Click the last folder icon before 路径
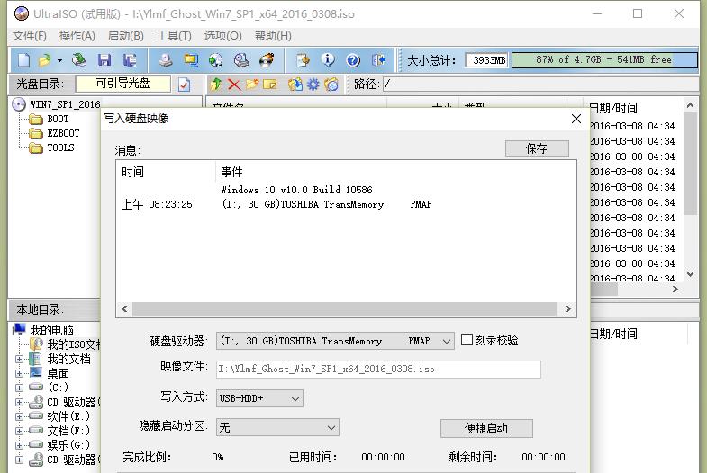This screenshot has height=473, width=707. pos(331,85)
